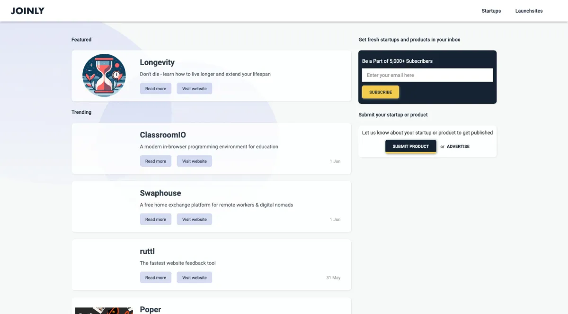Image resolution: width=568 pixels, height=314 pixels.
Task: Open the Poper listing title
Action: [x=150, y=309]
